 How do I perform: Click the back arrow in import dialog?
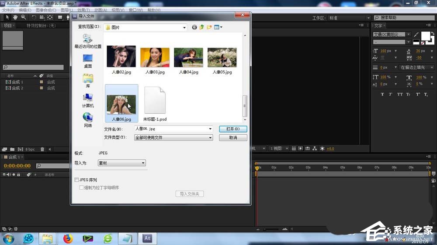(194, 27)
